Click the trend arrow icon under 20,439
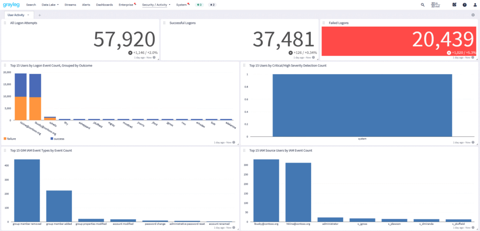This screenshot has height=231, width=480. click(449, 52)
